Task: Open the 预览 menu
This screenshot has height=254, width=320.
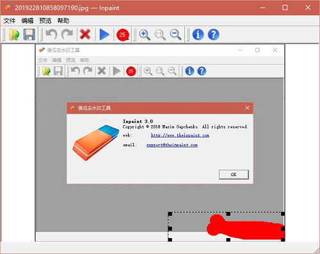Action: coord(45,20)
